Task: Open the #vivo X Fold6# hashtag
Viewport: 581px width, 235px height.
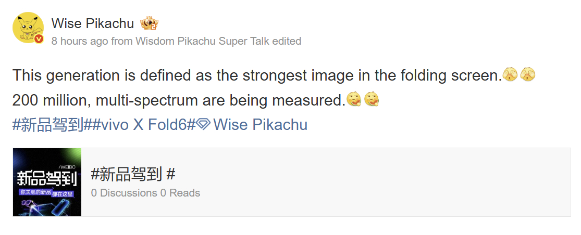Action: (x=140, y=125)
